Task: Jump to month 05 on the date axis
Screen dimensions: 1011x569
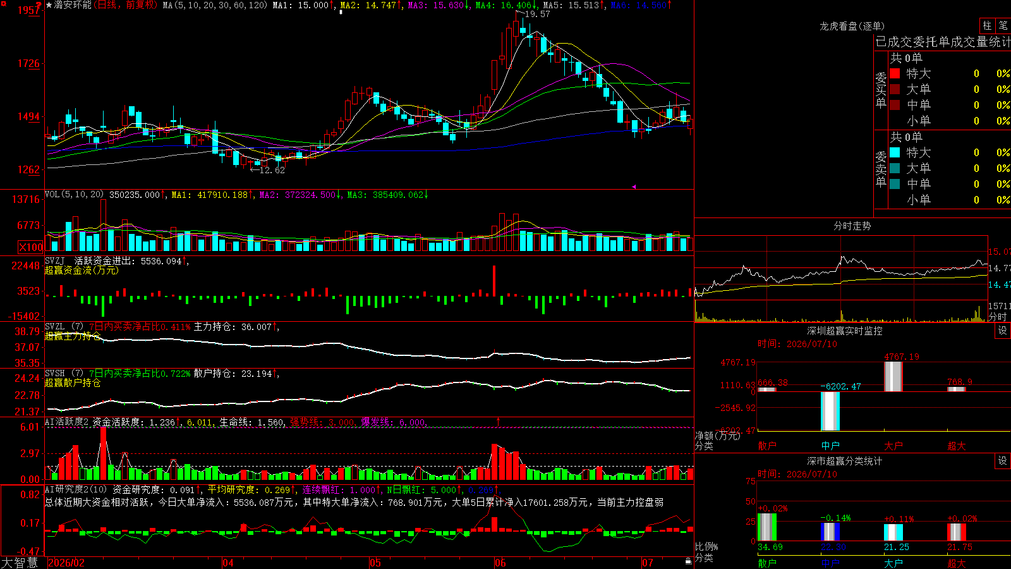Action: [375, 563]
